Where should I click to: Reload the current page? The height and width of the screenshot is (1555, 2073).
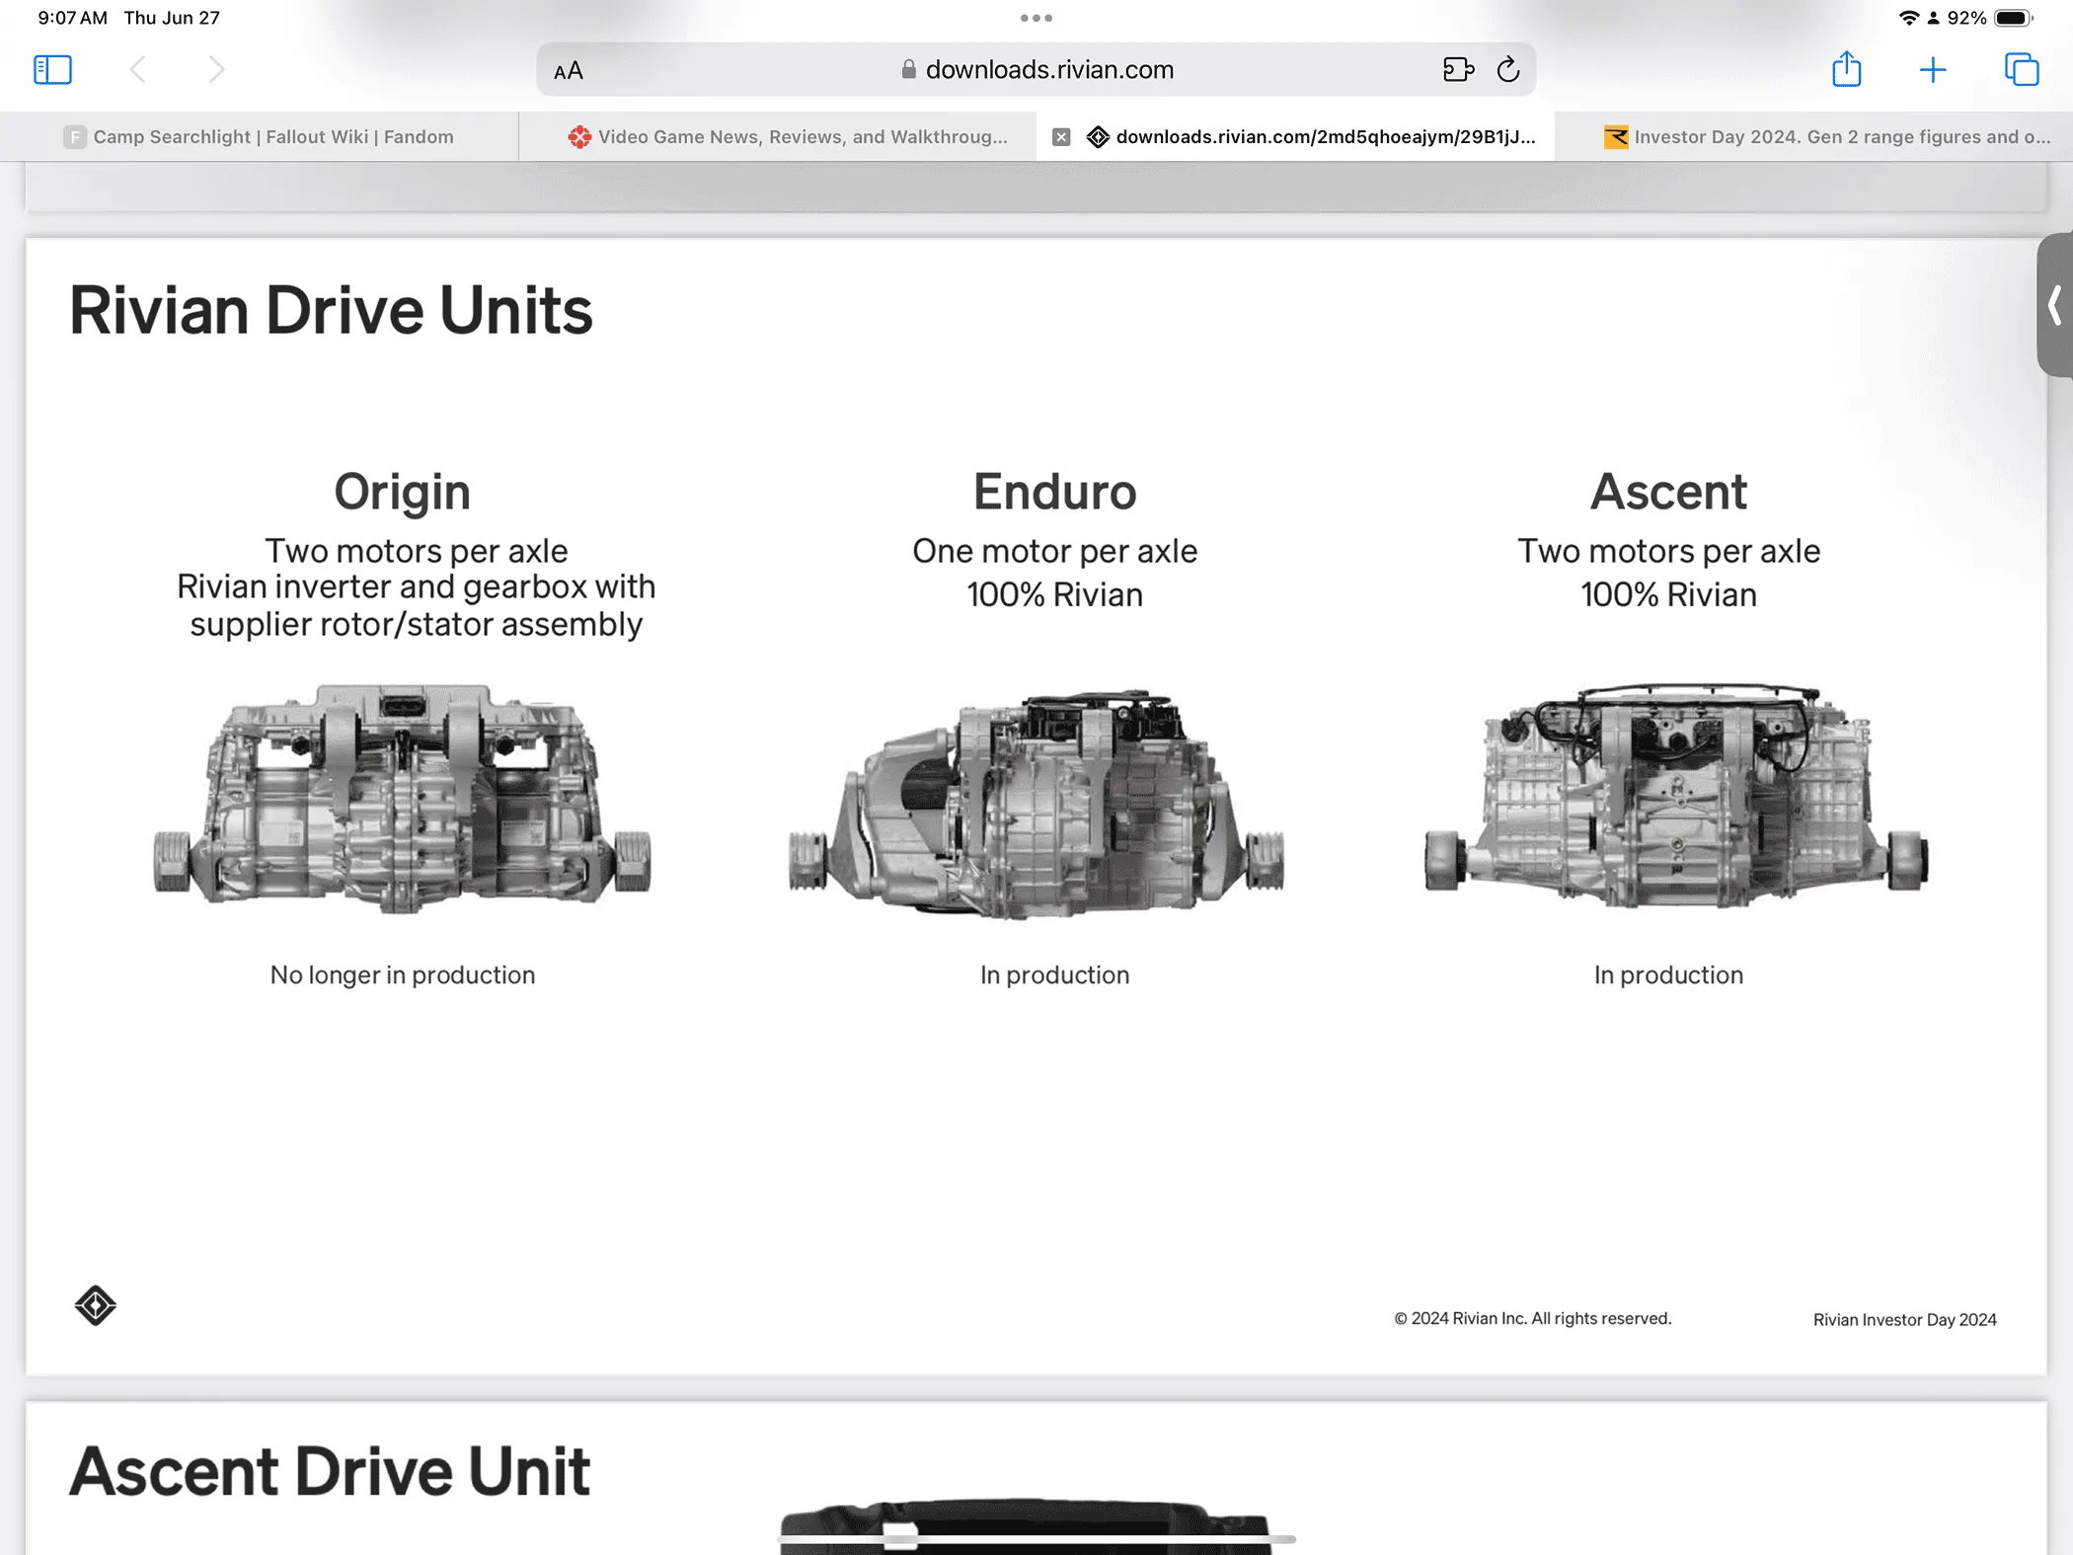[x=1508, y=69]
